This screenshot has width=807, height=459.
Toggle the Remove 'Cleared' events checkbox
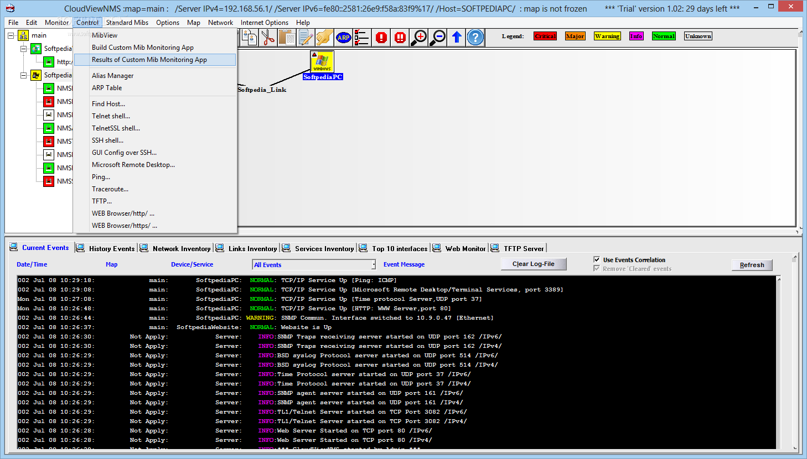tap(597, 268)
